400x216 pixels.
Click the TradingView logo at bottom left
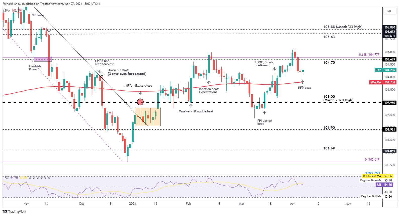tap(14, 211)
